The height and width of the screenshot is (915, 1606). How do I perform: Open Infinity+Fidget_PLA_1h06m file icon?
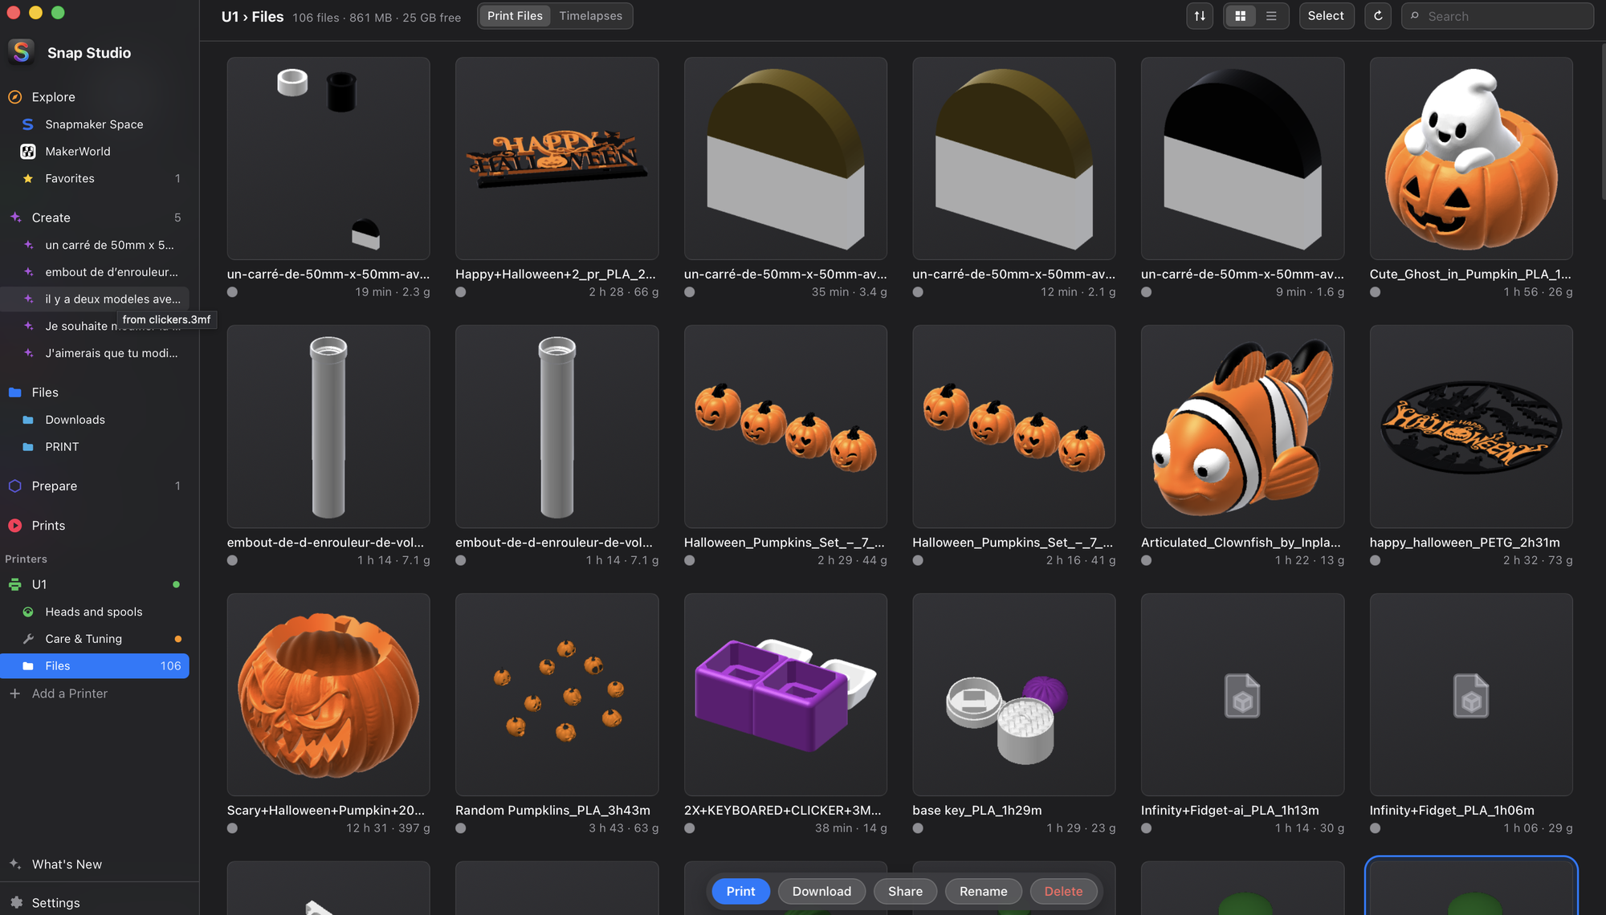tap(1471, 695)
